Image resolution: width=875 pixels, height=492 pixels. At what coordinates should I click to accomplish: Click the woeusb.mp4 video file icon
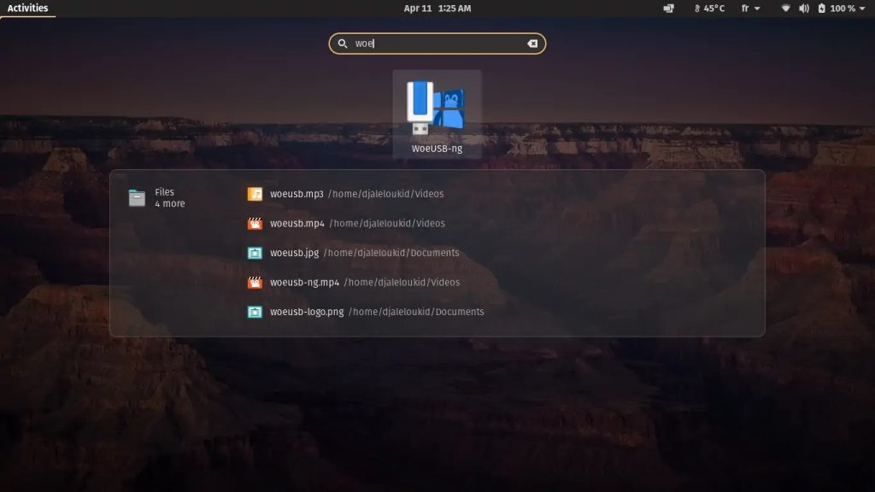[x=255, y=224]
